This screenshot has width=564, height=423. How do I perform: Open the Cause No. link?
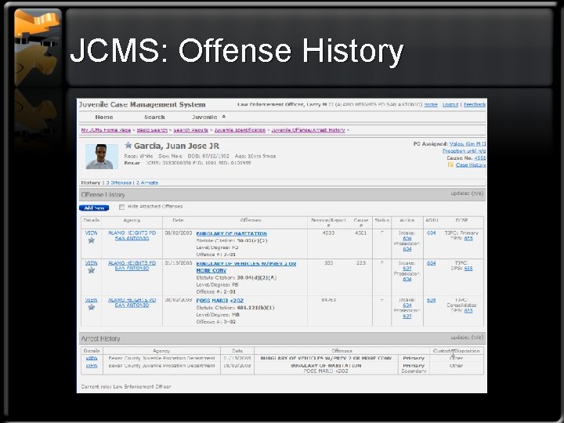click(480, 158)
